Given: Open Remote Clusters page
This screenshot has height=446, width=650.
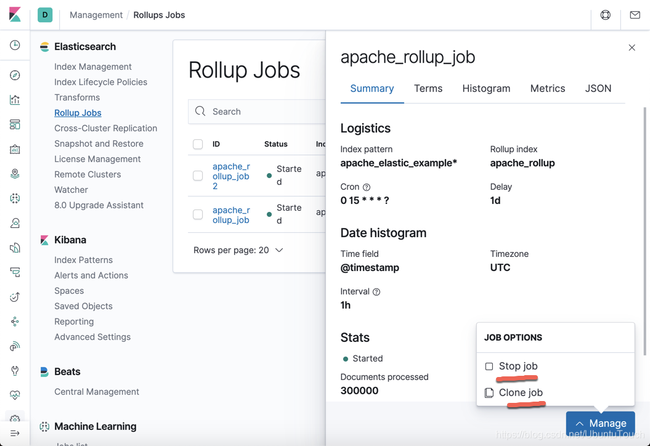Looking at the screenshot, I should pos(87,174).
